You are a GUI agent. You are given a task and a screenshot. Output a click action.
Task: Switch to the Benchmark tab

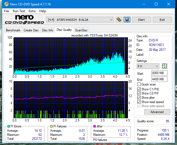pos(13,30)
